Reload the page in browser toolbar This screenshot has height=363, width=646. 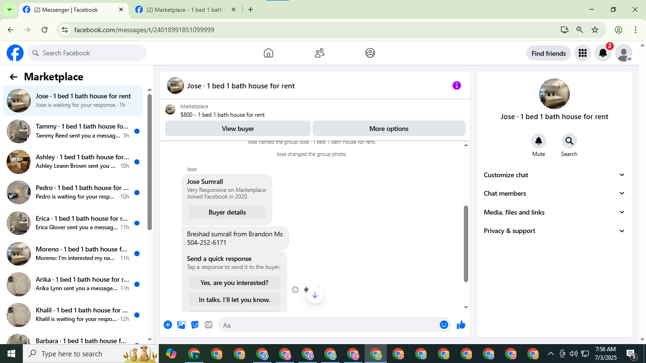pyautogui.click(x=44, y=30)
